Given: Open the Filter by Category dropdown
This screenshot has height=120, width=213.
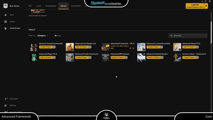Looking at the screenshot, I should pos(42,36).
